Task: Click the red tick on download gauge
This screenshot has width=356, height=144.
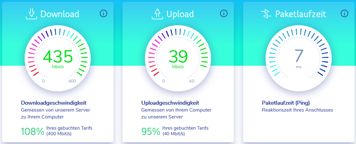Action: point(36,74)
